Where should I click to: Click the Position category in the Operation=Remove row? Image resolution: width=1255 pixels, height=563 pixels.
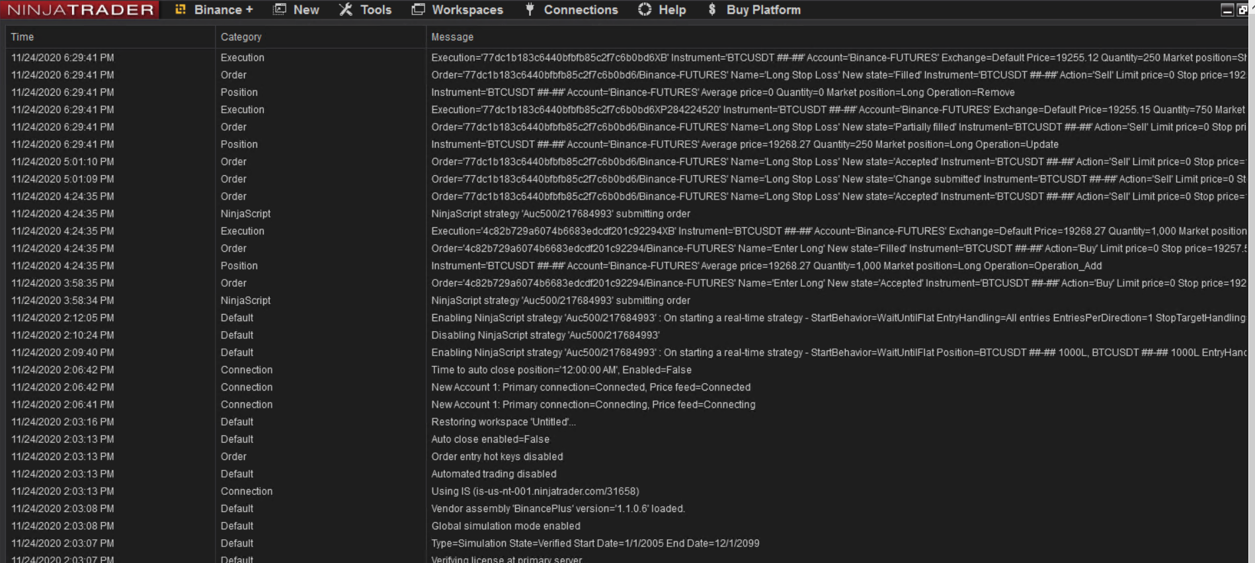pyautogui.click(x=239, y=93)
